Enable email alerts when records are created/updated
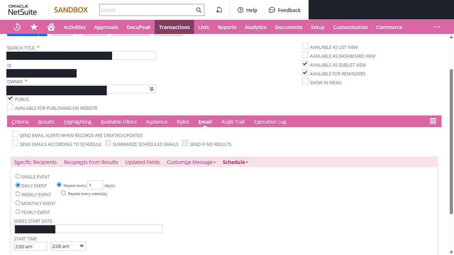This screenshot has height=255, width=454. tap(15, 134)
